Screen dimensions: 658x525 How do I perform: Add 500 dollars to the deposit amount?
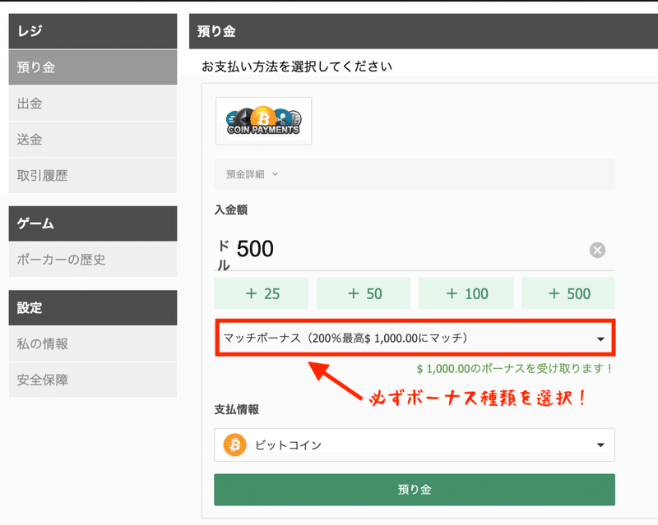[x=568, y=293]
